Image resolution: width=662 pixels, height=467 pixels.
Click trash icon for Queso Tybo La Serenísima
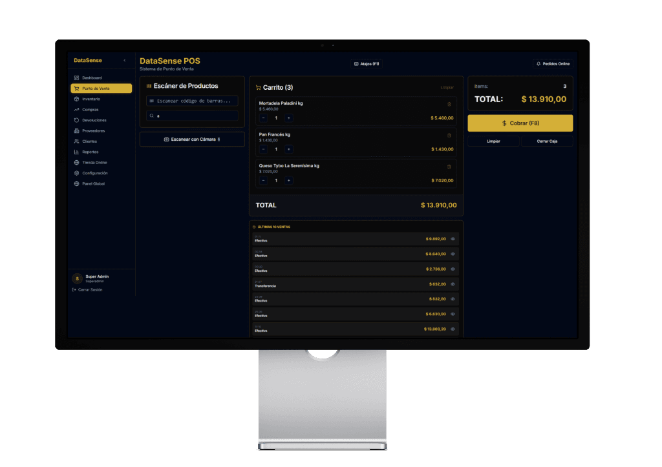[x=449, y=167]
